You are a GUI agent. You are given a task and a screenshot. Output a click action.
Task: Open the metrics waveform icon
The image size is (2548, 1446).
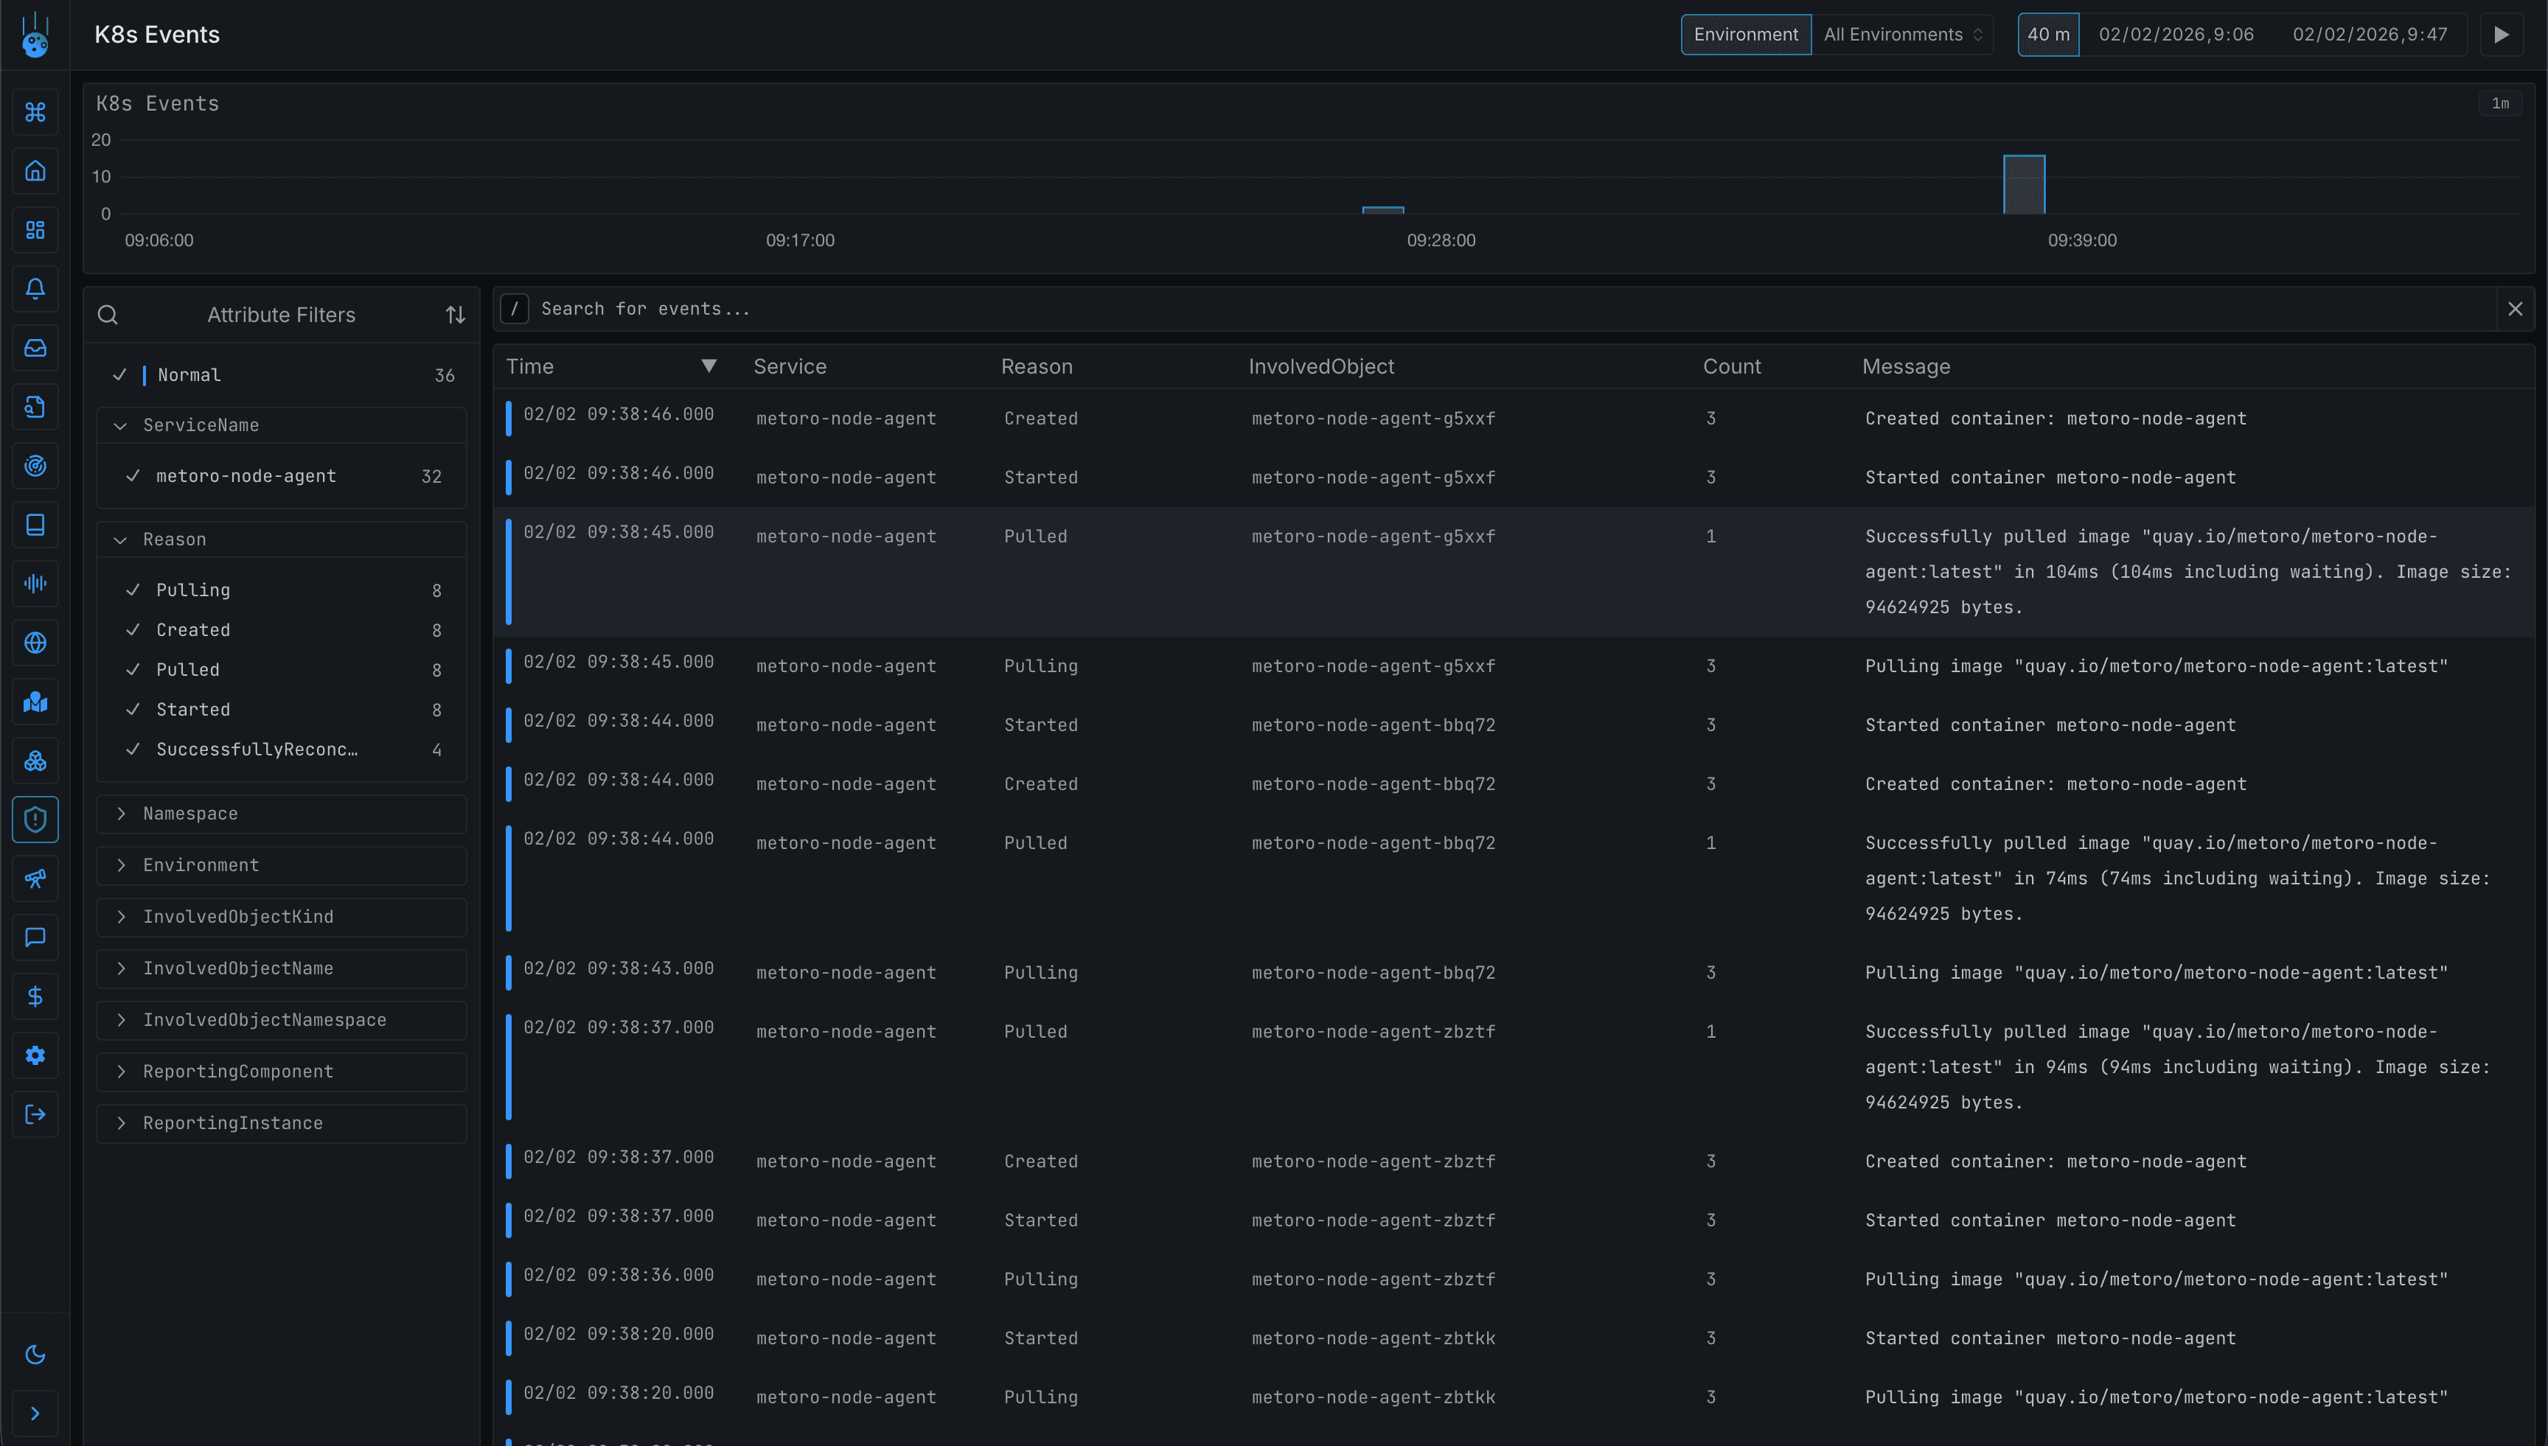36,583
